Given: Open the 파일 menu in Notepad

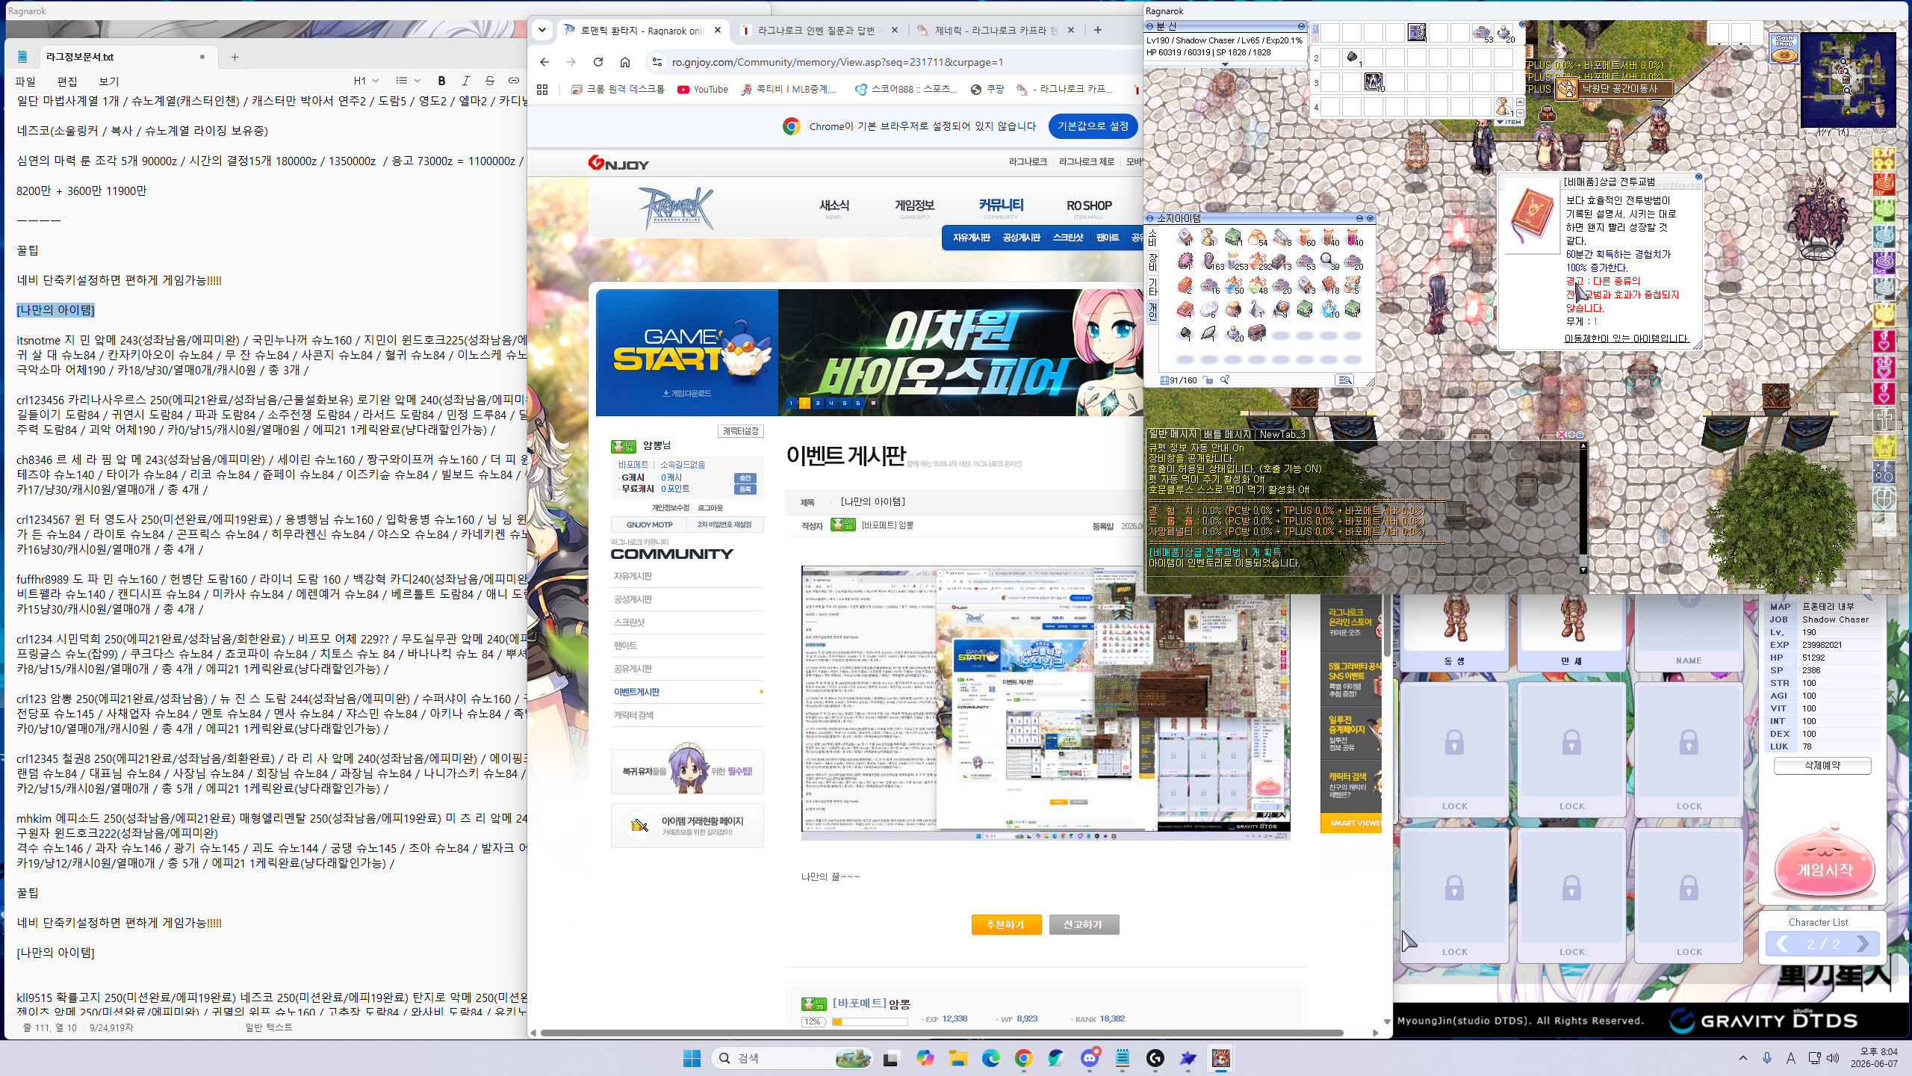Looking at the screenshot, I should coord(25,81).
